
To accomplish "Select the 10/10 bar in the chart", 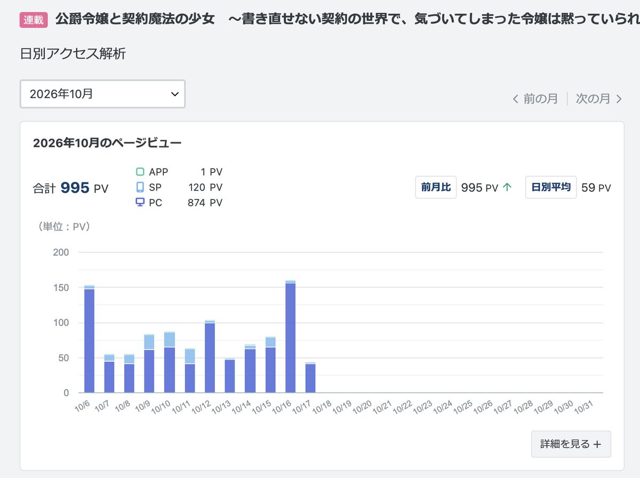I will pos(170,362).
